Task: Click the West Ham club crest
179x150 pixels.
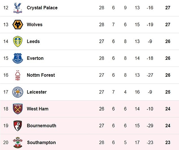Action: tap(18, 109)
